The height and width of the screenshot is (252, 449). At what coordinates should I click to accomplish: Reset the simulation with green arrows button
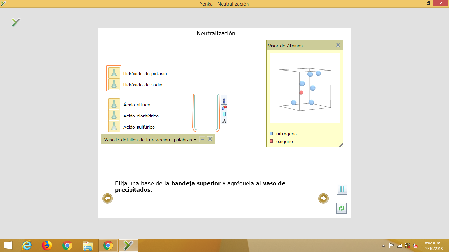tap(342, 208)
